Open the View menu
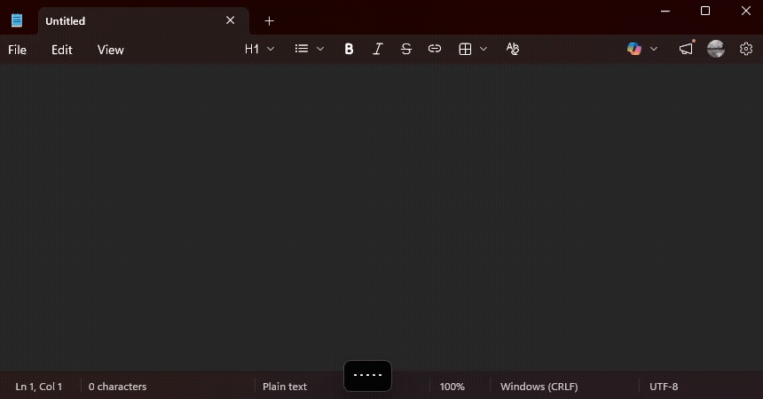This screenshot has width=763, height=399. pyautogui.click(x=111, y=50)
